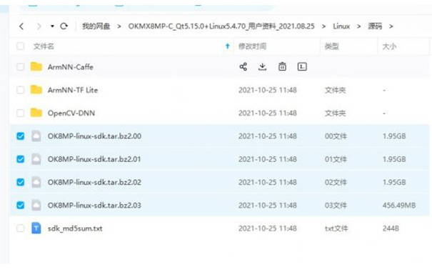Click the ArmNN-TF Lite modified date
This screenshot has width=432, height=268.
click(x=268, y=90)
